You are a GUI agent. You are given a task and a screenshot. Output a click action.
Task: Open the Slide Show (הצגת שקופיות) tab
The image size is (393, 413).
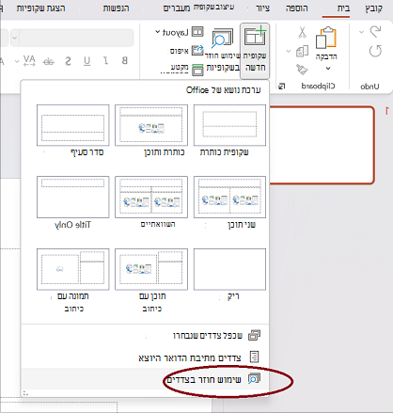(40, 8)
